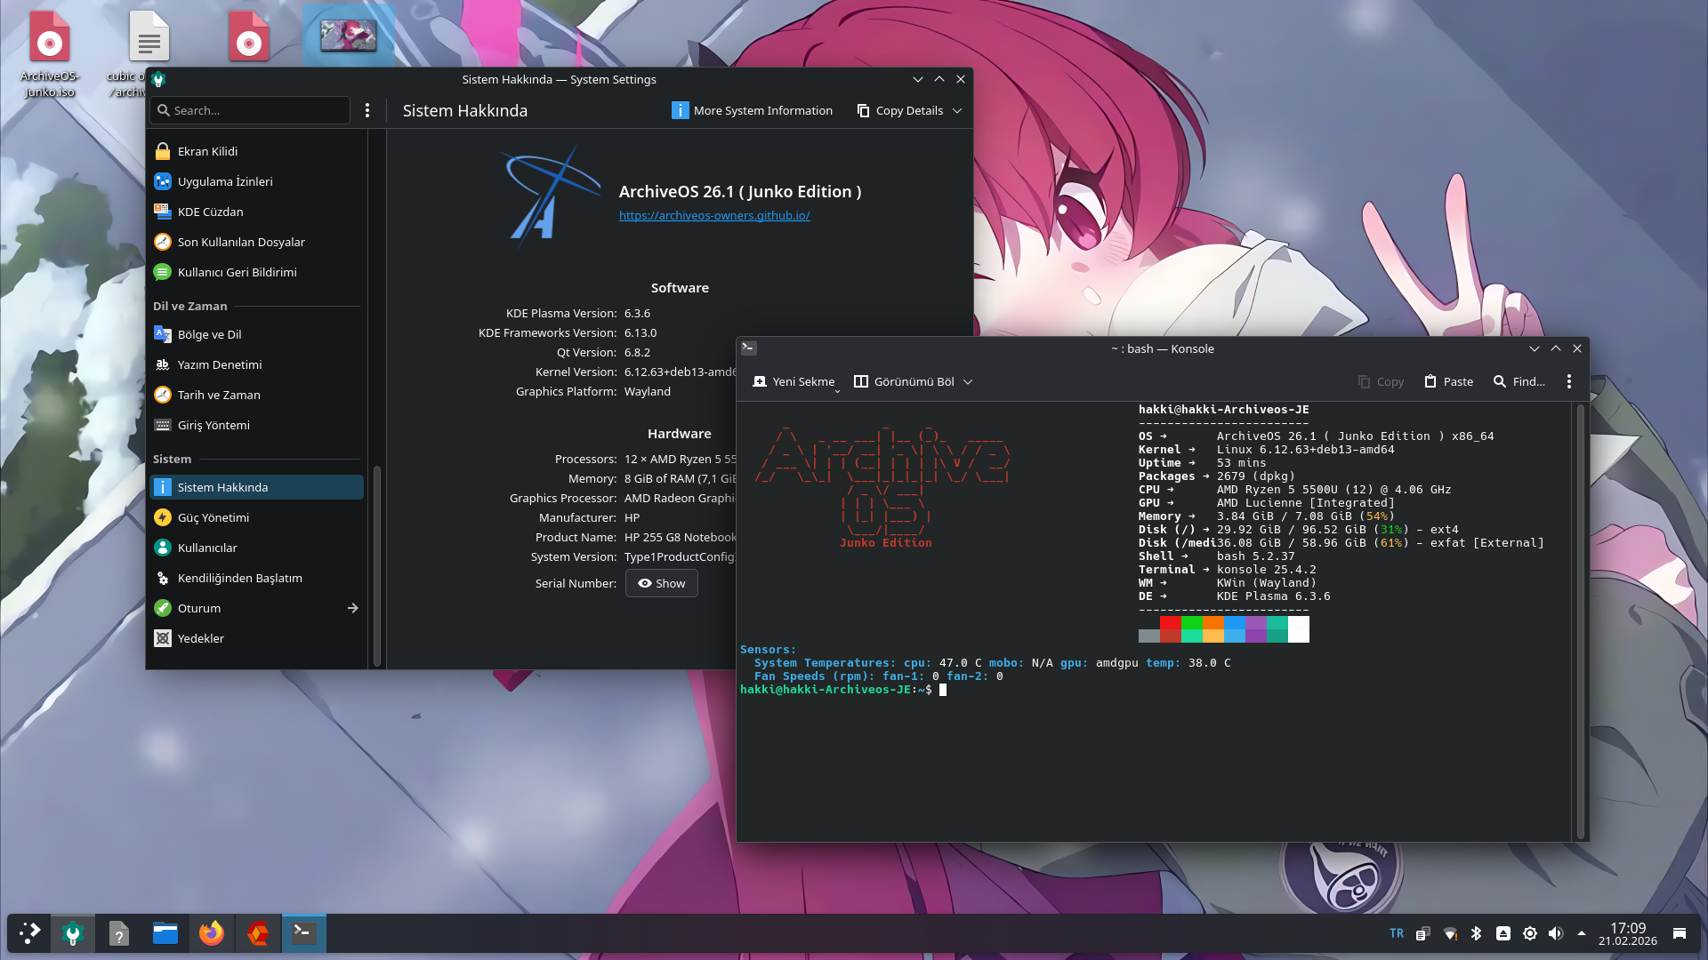Screen dimensions: 1708x960
Task: Open Tarih ve Zaman settings
Action: pos(219,395)
